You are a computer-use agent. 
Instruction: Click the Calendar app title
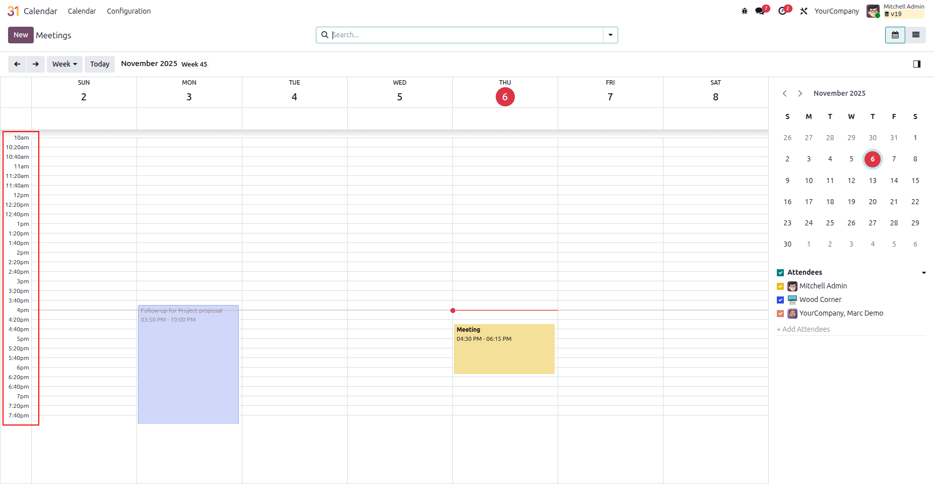(40, 11)
